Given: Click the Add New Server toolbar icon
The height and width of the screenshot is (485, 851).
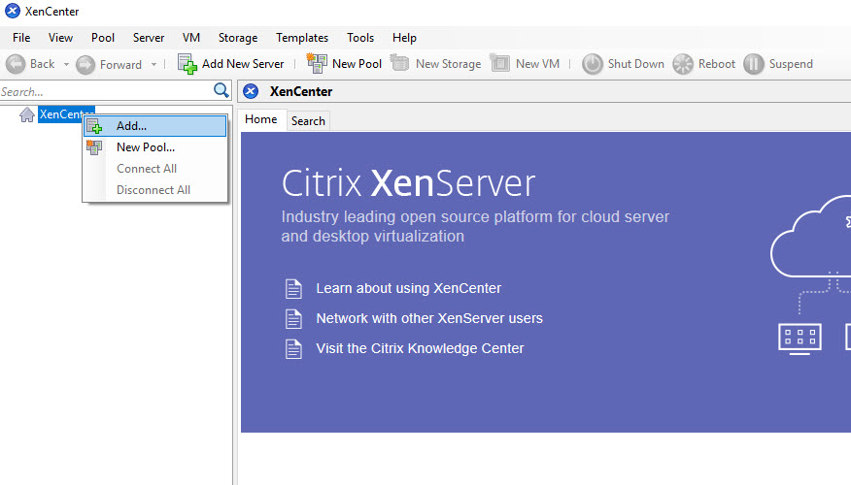Looking at the screenshot, I should (187, 64).
